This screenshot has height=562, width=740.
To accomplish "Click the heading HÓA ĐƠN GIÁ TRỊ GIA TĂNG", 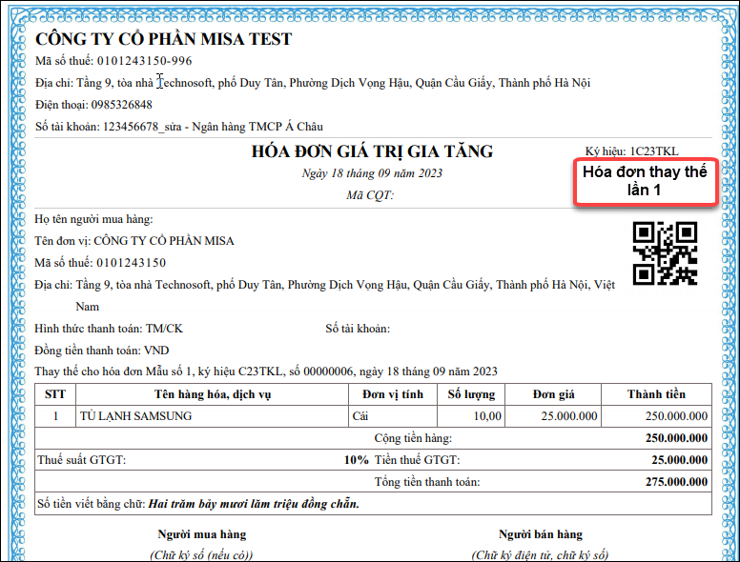I will [372, 151].
